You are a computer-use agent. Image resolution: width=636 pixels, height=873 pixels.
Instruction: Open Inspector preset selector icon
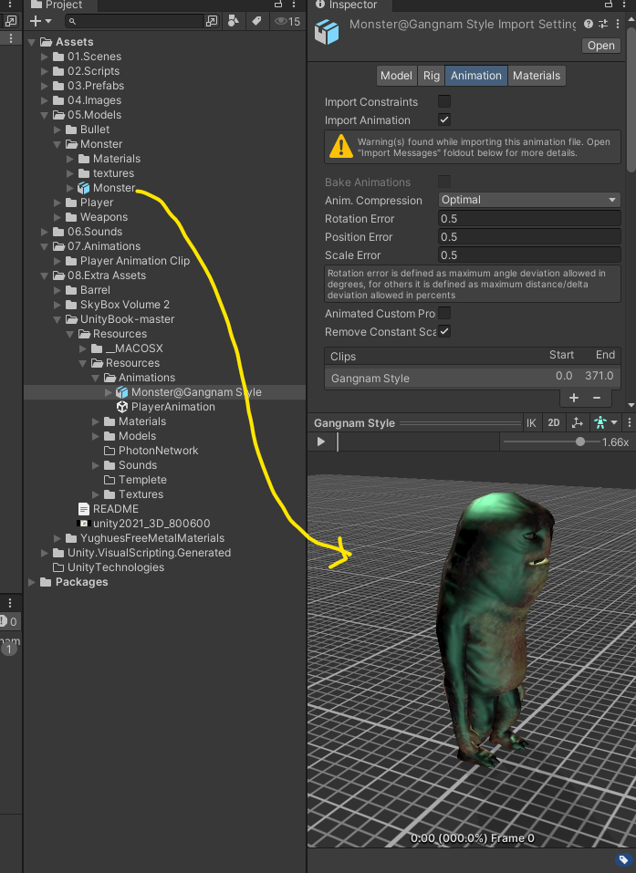point(603,24)
